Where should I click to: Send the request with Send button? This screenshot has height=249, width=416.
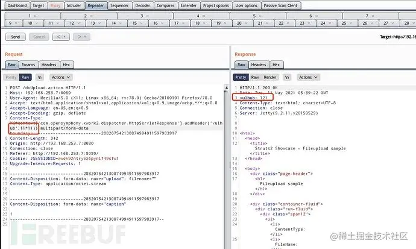[x=16, y=37]
